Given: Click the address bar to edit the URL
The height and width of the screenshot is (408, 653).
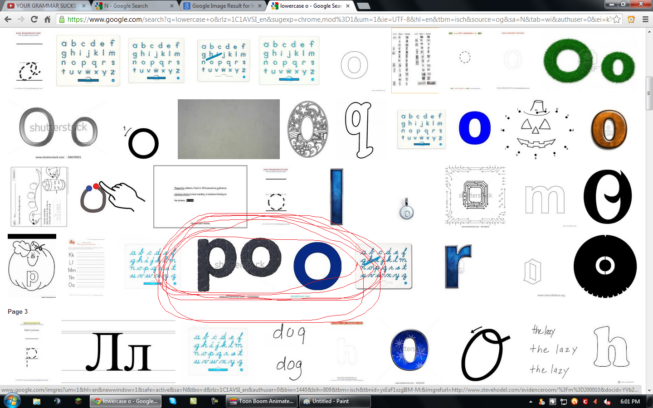Looking at the screenshot, I should pyautogui.click(x=272, y=20).
